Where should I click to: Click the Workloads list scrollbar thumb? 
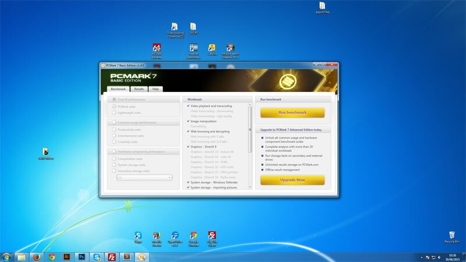coord(250,129)
